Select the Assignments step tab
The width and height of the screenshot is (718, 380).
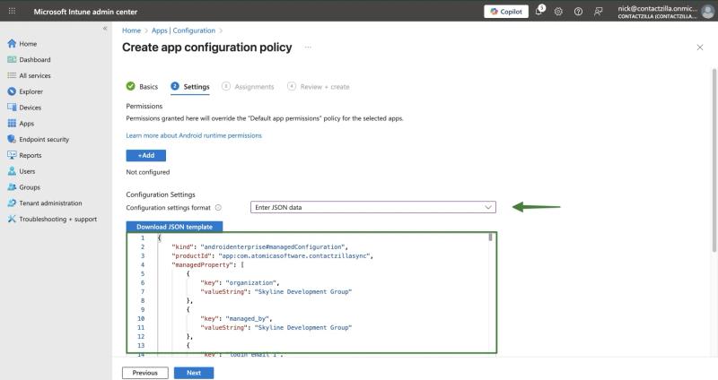[x=248, y=86]
